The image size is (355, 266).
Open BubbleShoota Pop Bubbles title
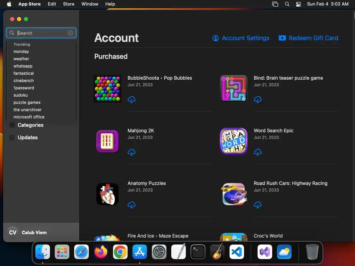(159, 78)
